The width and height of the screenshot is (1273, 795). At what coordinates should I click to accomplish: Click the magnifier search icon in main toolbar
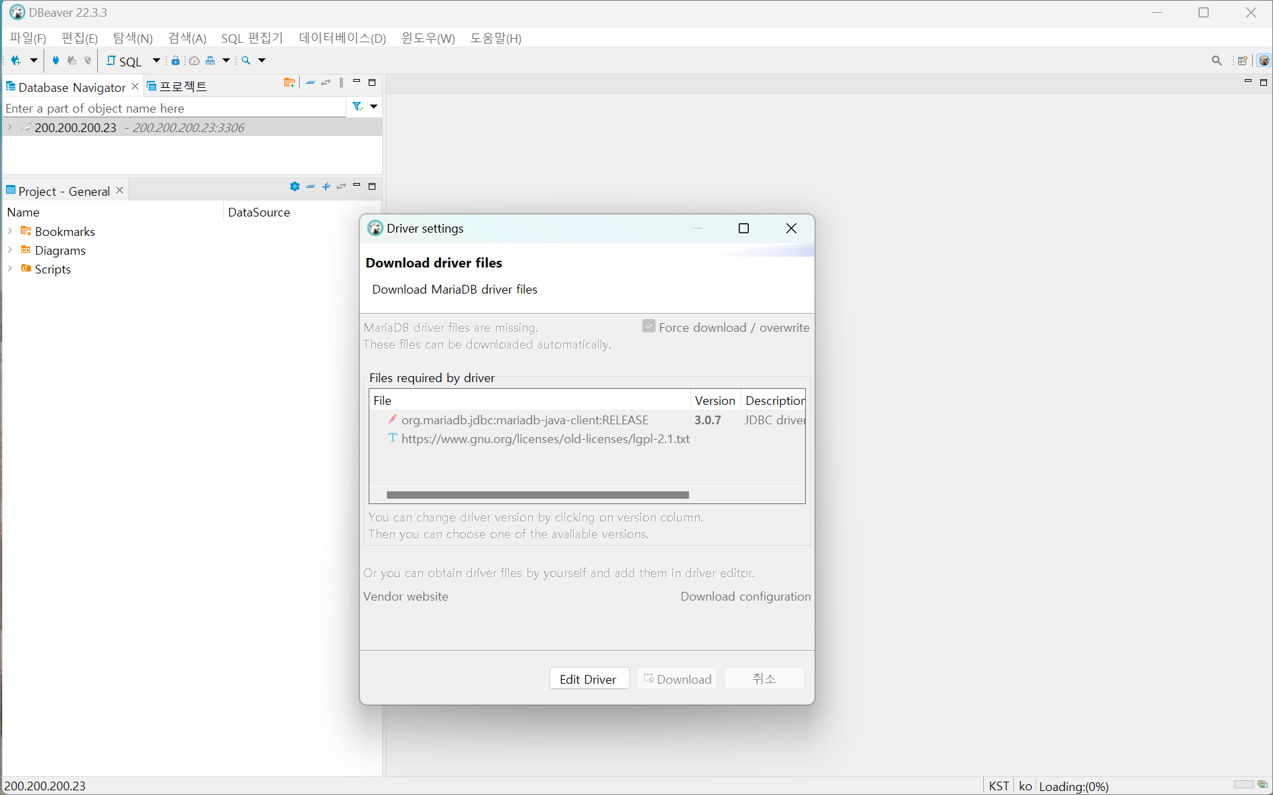[x=246, y=60]
